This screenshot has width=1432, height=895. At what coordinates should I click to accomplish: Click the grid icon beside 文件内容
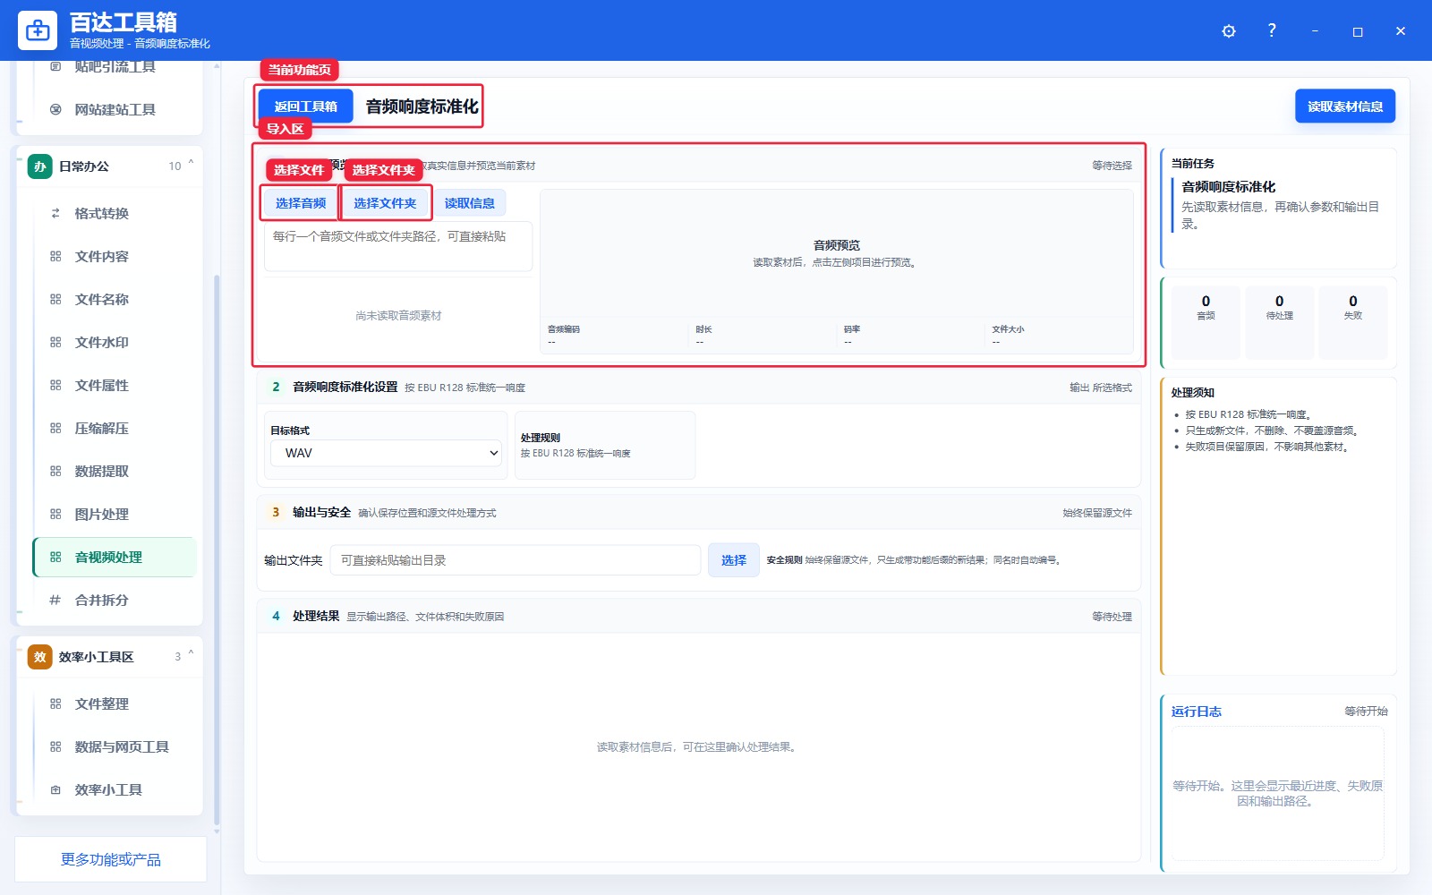(55, 256)
